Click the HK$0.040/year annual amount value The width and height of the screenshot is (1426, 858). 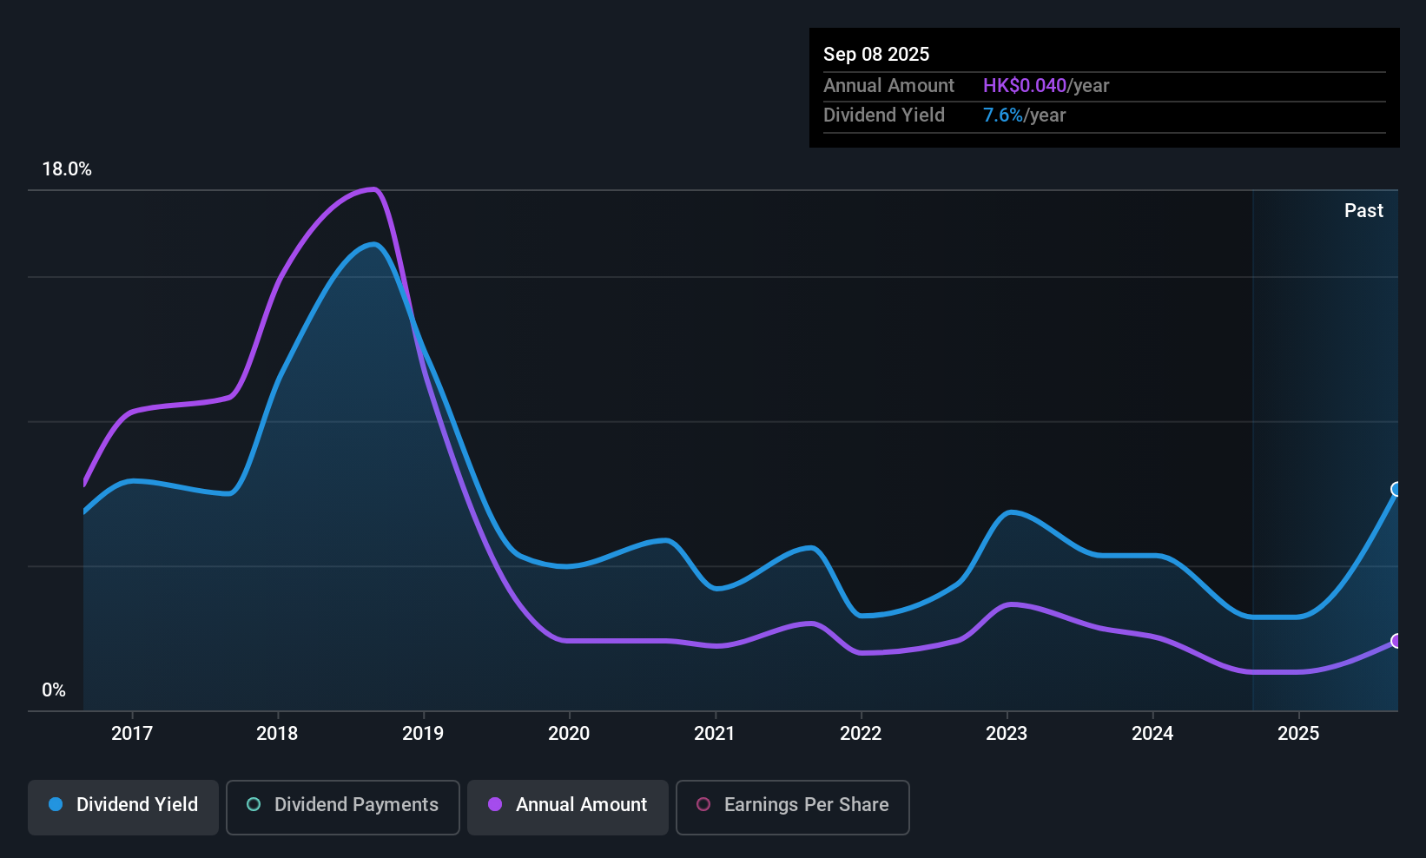(x=1046, y=86)
